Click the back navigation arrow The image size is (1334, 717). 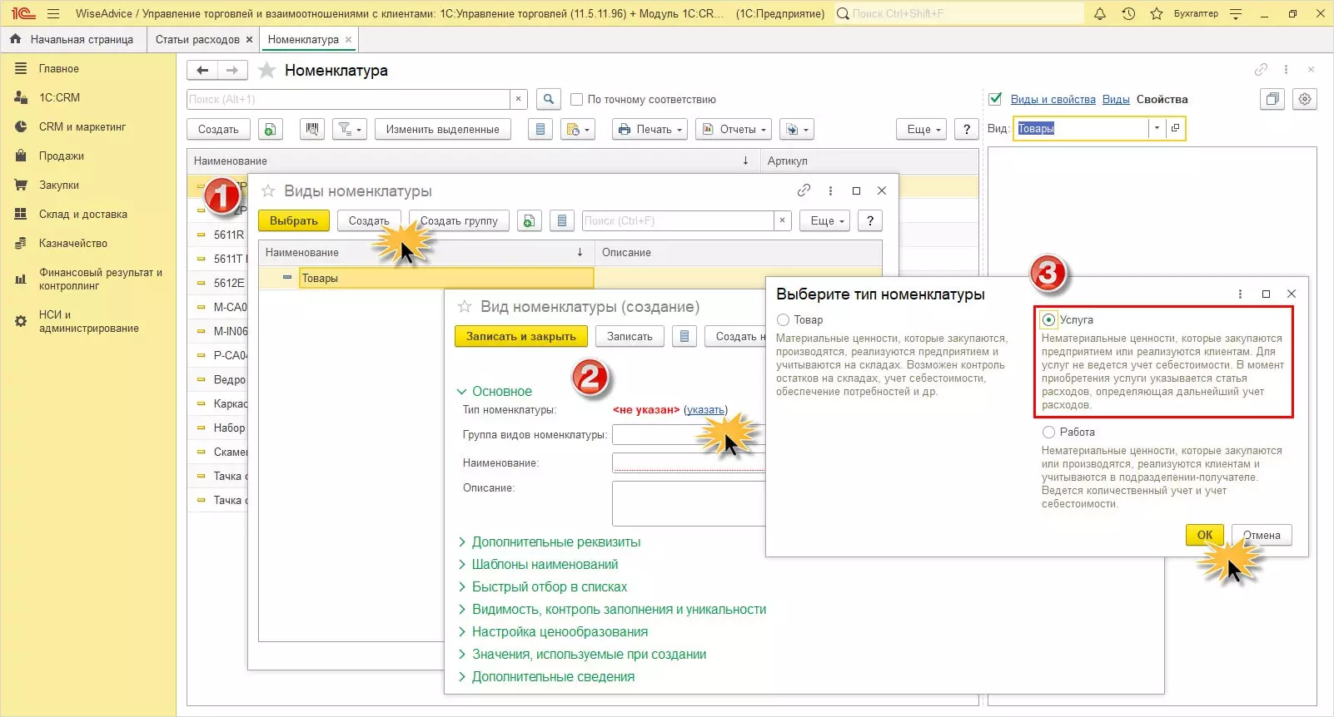pyautogui.click(x=202, y=70)
